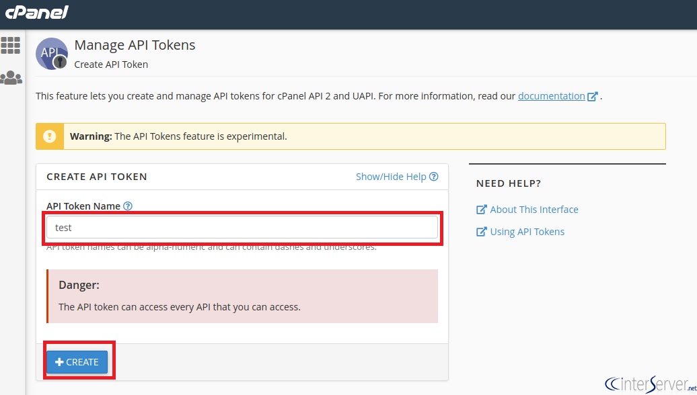
Task: Open User Manager icon in sidebar
Action: click(x=11, y=78)
